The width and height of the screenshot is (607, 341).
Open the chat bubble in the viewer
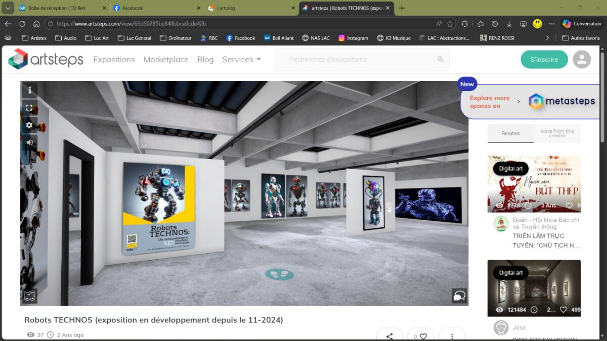458,297
